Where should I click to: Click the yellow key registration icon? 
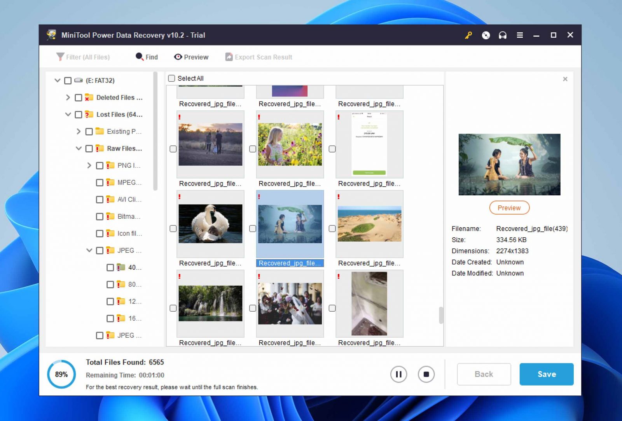pyautogui.click(x=468, y=35)
